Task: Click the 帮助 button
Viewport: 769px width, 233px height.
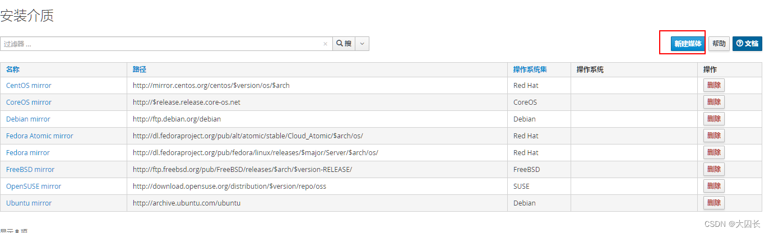Action: [x=719, y=44]
